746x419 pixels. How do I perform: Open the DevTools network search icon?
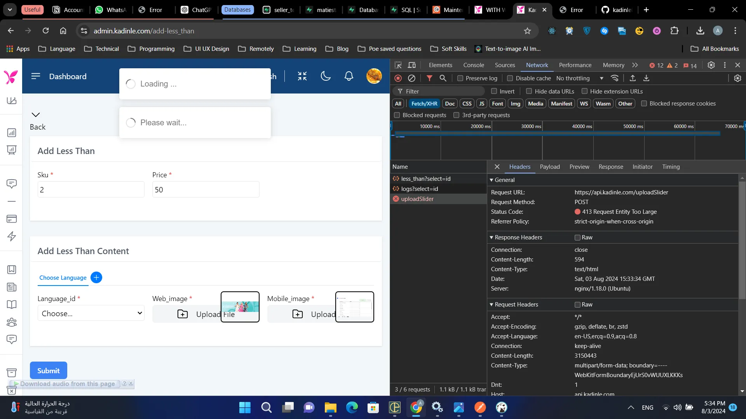[x=443, y=78]
